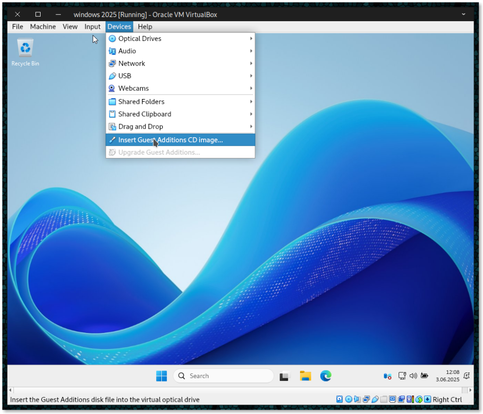Screen dimensions: 483x414
Task: Click the USB status bar indicator
Action: click(x=375, y=399)
